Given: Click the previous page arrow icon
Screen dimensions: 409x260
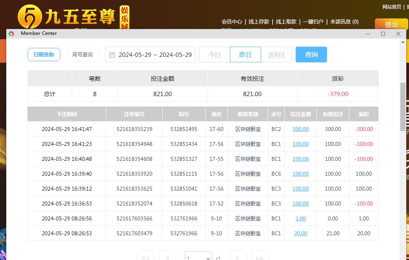Looking at the screenshot, I should 167,257.
